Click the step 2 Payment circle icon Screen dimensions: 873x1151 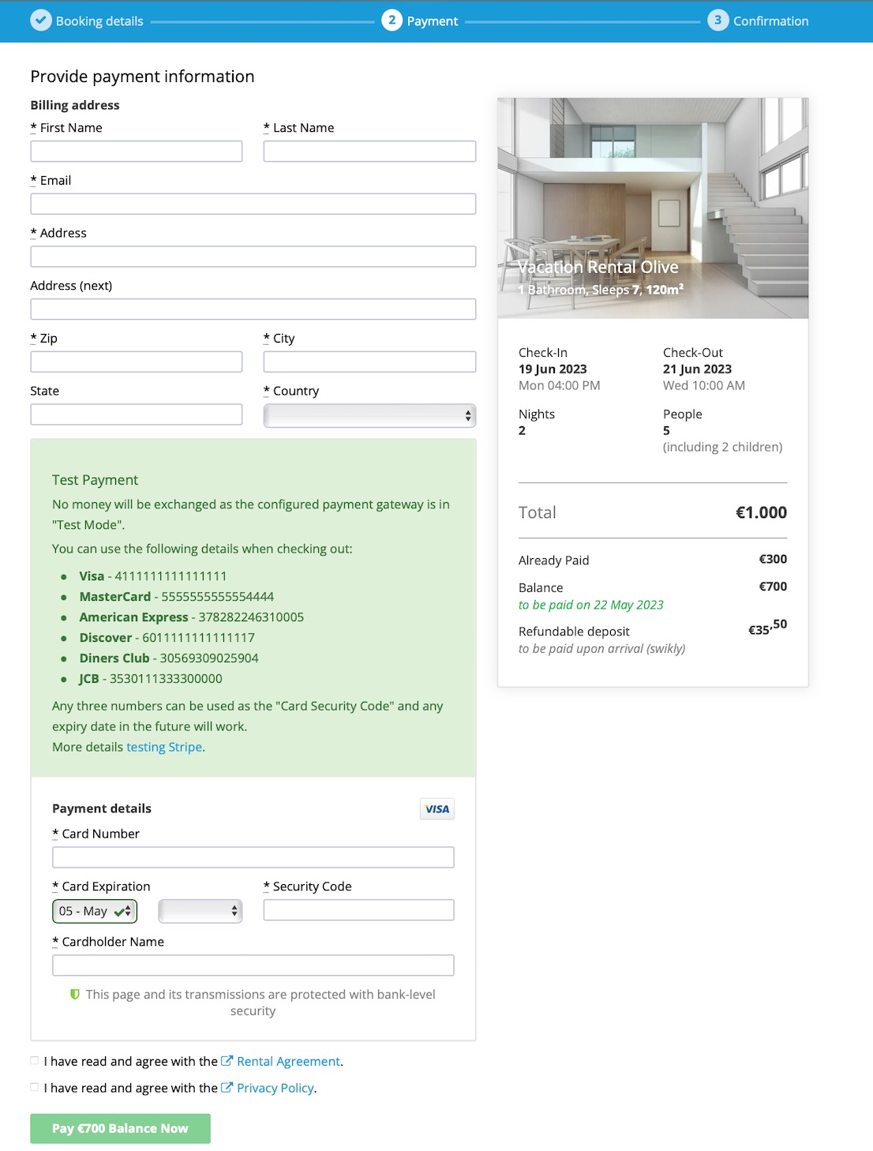point(392,21)
